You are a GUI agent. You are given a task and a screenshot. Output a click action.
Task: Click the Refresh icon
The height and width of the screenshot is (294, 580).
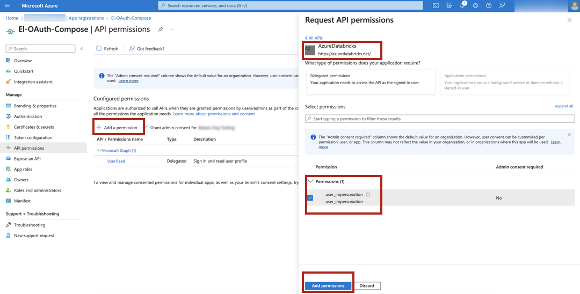[99, 48]
